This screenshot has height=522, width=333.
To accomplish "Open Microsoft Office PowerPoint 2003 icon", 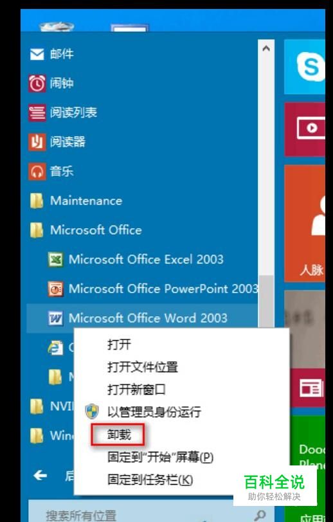I will point(55,289).
